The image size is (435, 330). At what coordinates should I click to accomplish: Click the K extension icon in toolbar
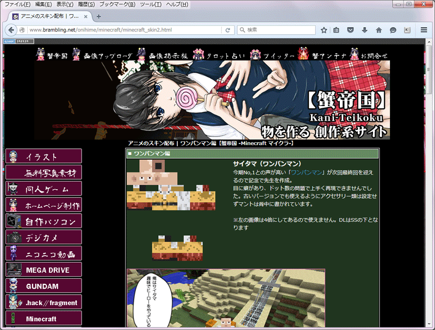(407, 30)
